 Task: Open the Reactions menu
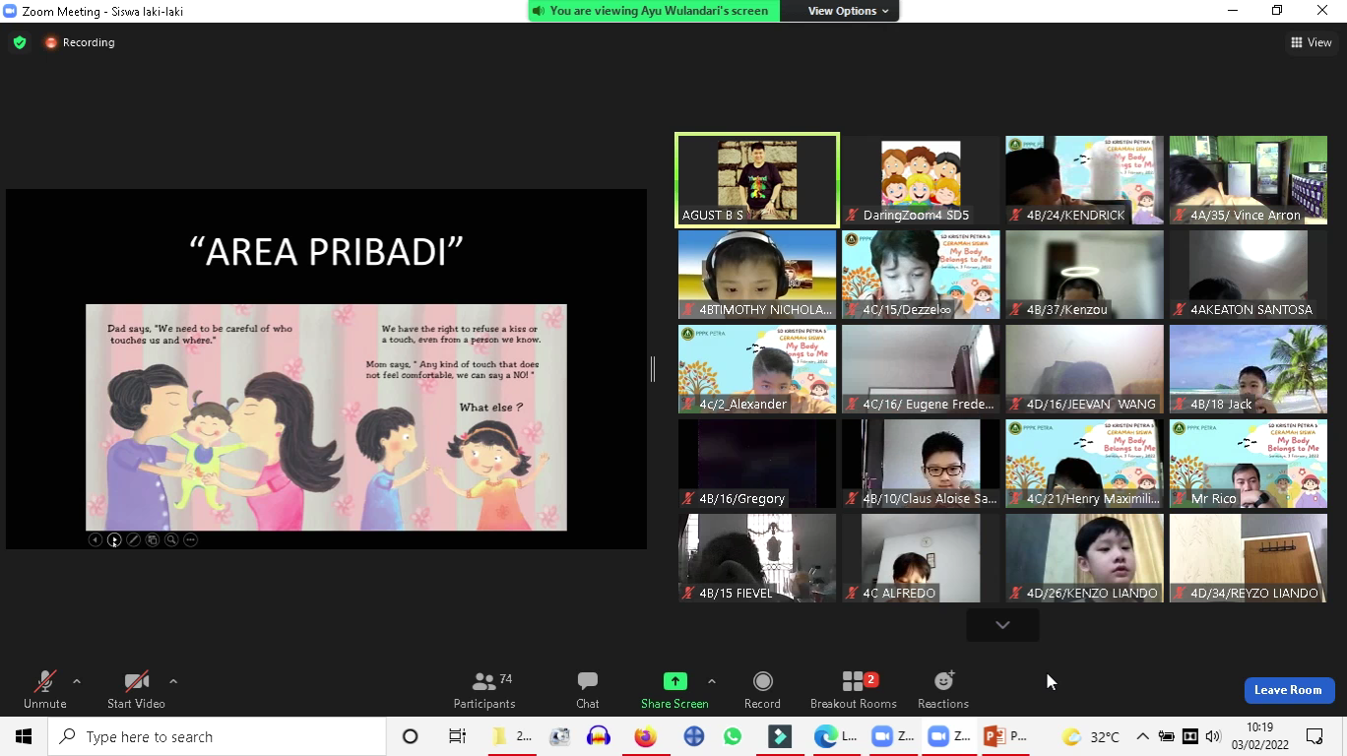point(943,689)
